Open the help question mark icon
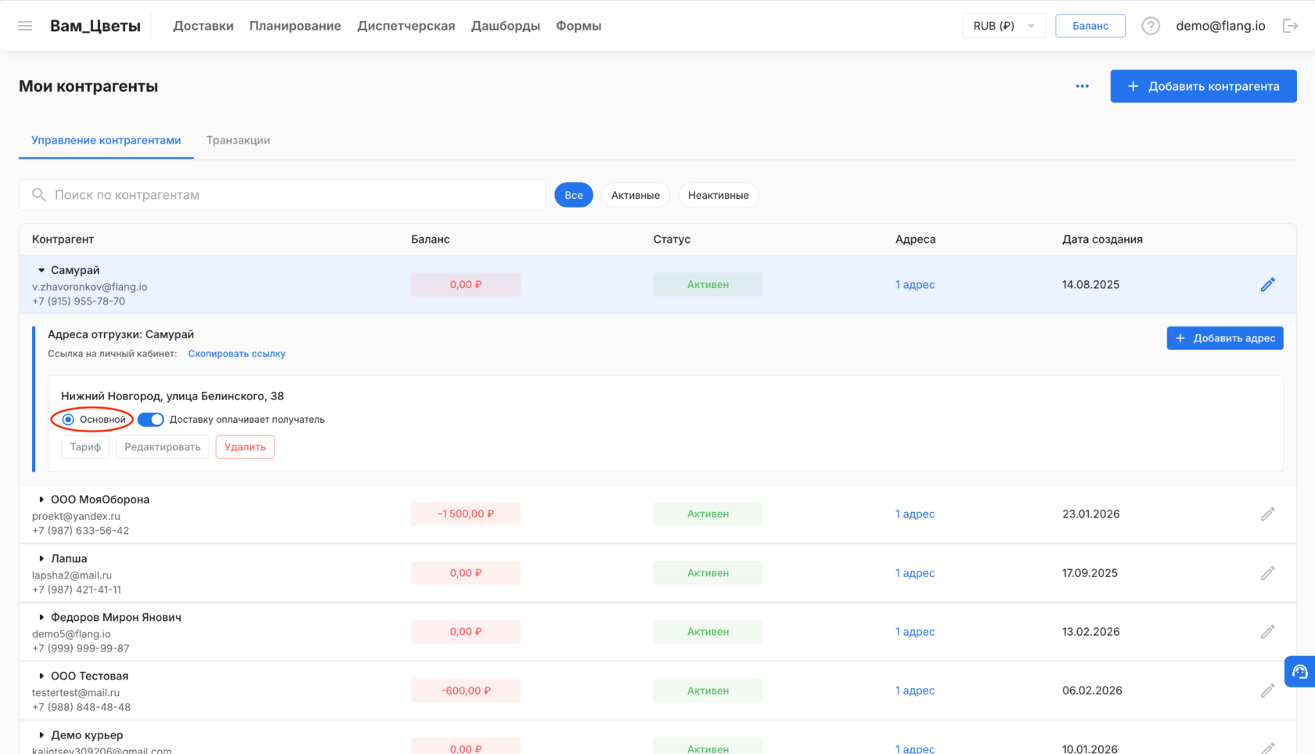The width and height of the screenshot is (1315, 754). [x=1151, y=26]
